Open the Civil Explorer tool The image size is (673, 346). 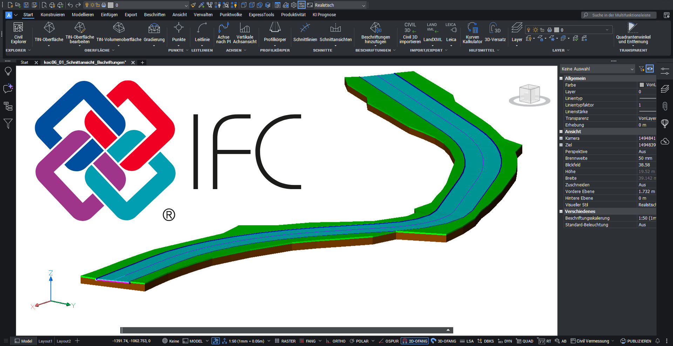18,33
